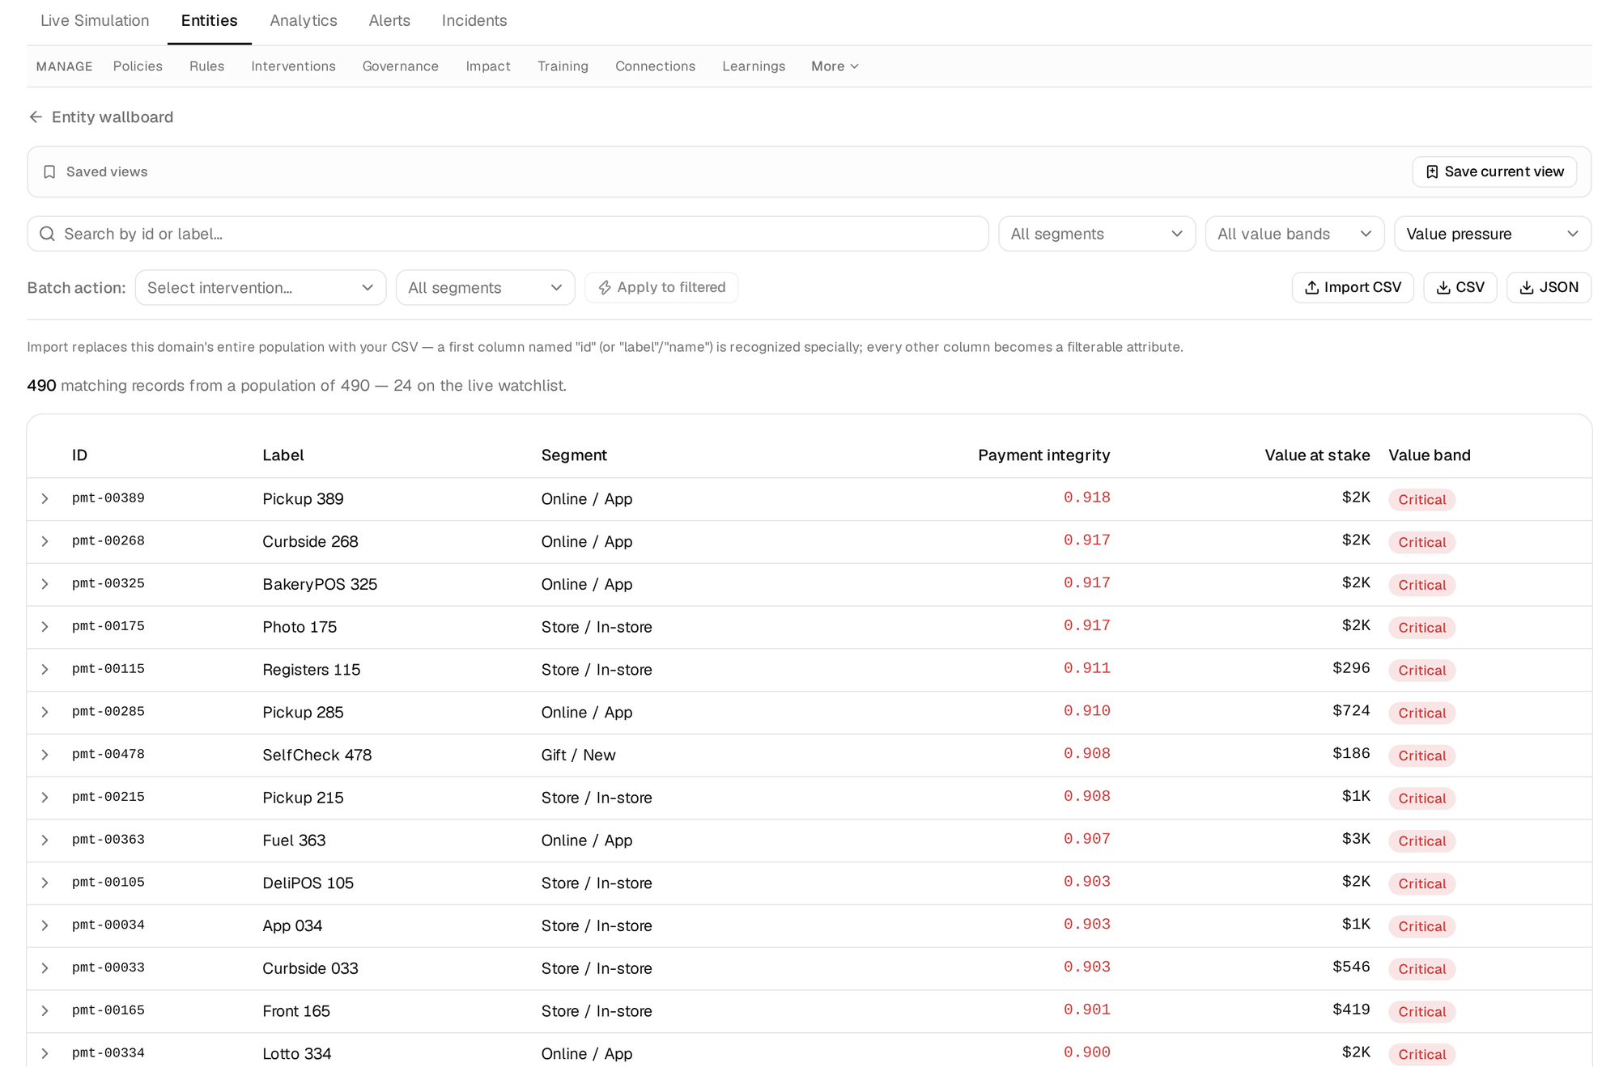Expand the BakeryPOS 325 row chevron
Viewport: 1619px width, 1067px height.
pyautogui.click(x=45, y=584)
